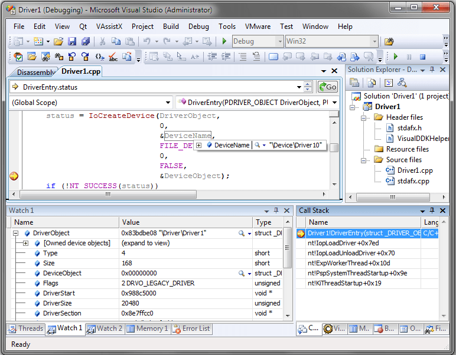The height and width of the screenshot is (355, 456).
Task: Click the Copy icon in toolbar
Action: pos(116,41)
